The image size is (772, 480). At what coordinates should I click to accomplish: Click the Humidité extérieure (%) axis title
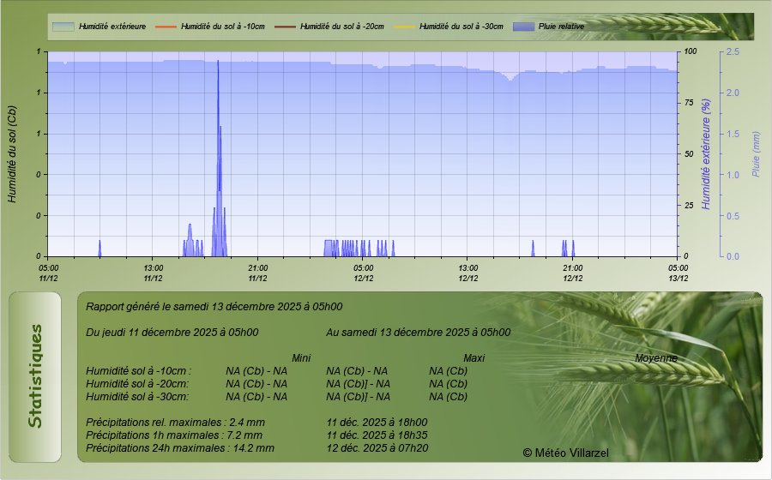point(706,154)
